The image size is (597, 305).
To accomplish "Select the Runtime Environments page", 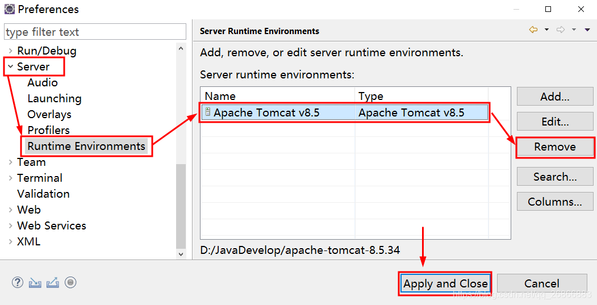I will tap(86, 146).
